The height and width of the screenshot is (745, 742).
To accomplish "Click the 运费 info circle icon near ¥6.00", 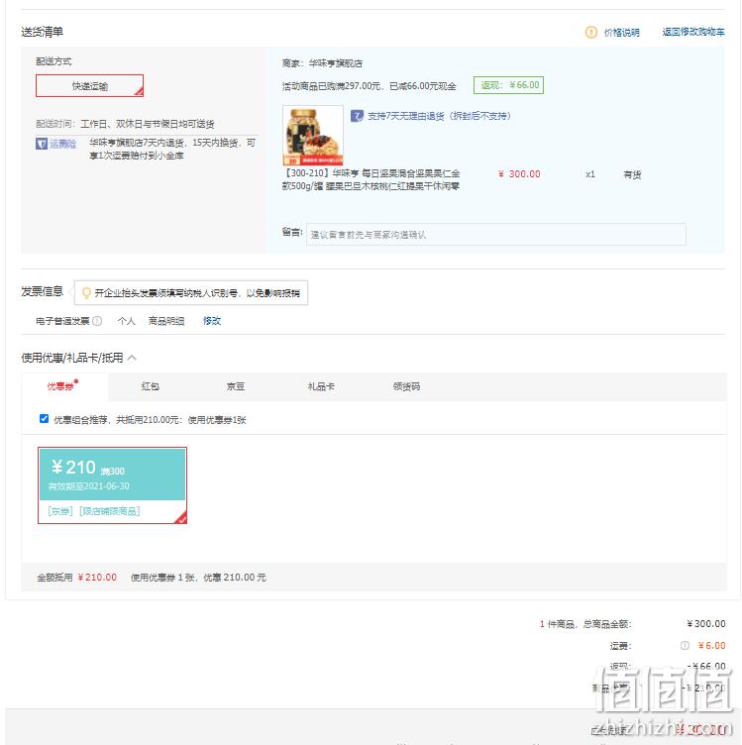I will click(x=685, y=645).
